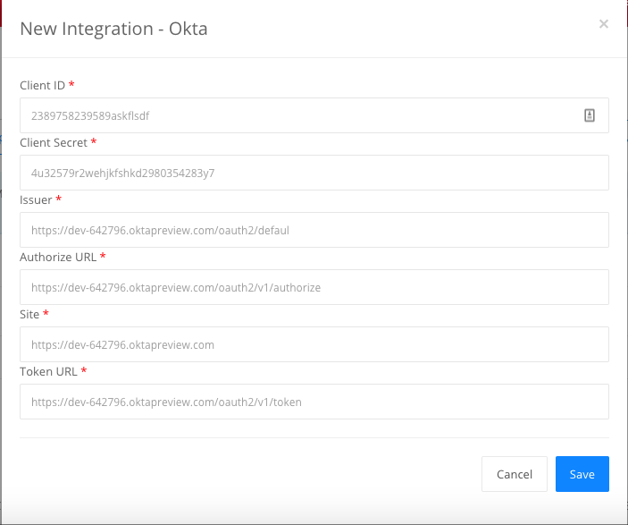Click the Issuer label text
The width and height of the screenshot is (628, 525).
(x=36, y=199)
